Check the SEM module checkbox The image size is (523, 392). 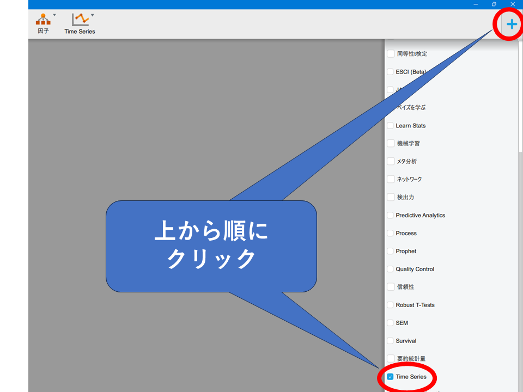(390, 323)
